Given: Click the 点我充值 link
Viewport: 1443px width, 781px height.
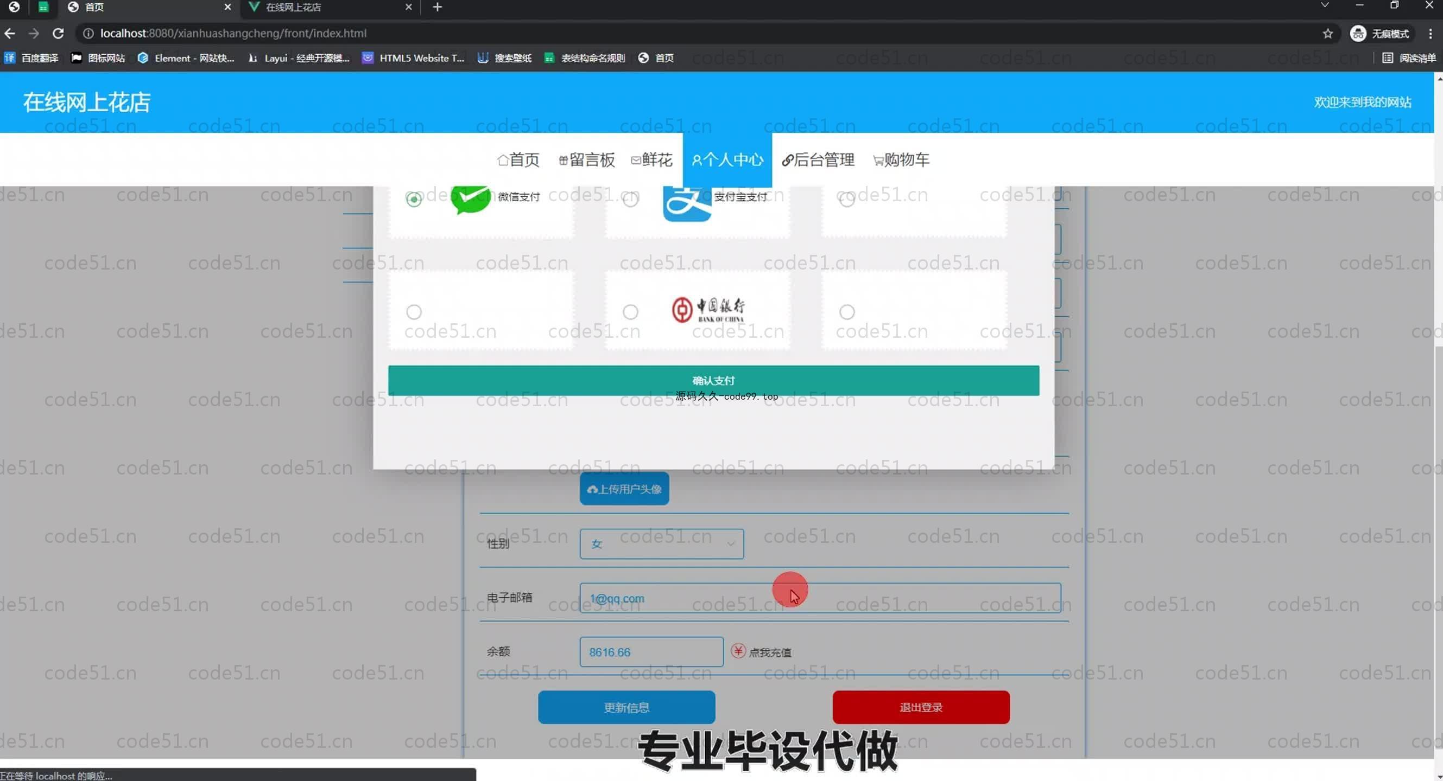Looking at the screenshot, I should 770,652.
